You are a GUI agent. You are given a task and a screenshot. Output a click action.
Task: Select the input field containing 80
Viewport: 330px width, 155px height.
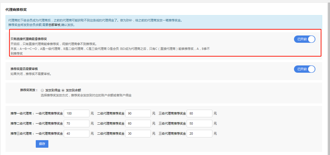click(199, 113)
